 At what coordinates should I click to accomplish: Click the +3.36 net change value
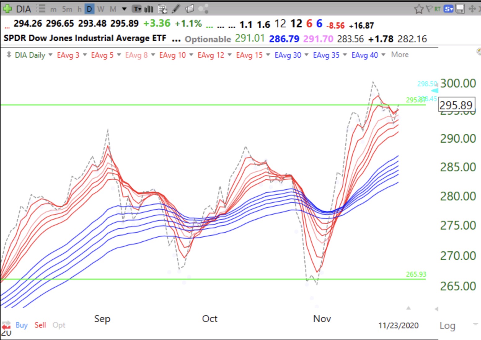point(157,23)
